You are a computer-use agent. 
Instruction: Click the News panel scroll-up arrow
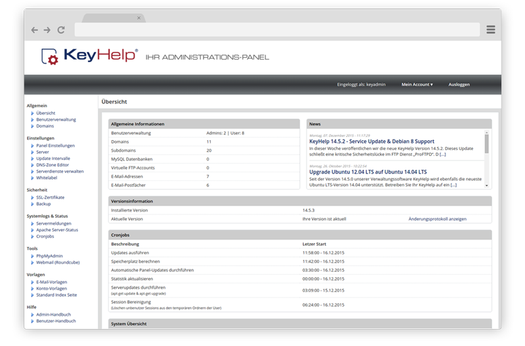coord(486,133)
